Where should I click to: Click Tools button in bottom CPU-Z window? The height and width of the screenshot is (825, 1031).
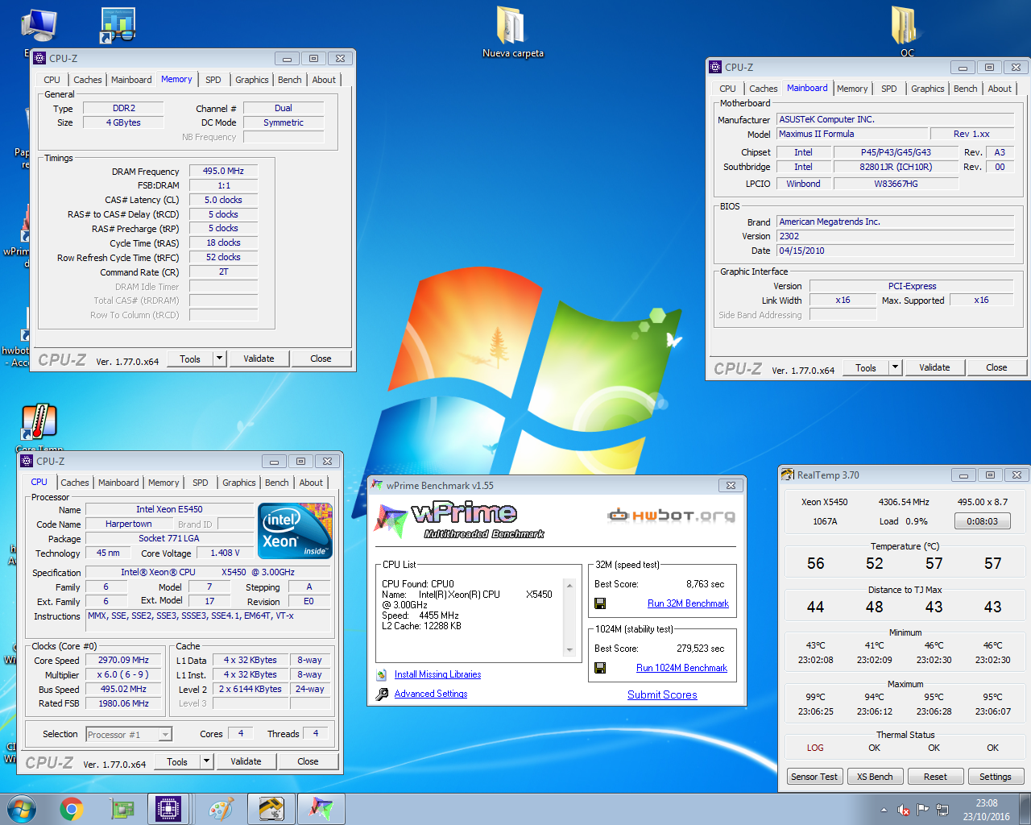click(x=177, y=761)
